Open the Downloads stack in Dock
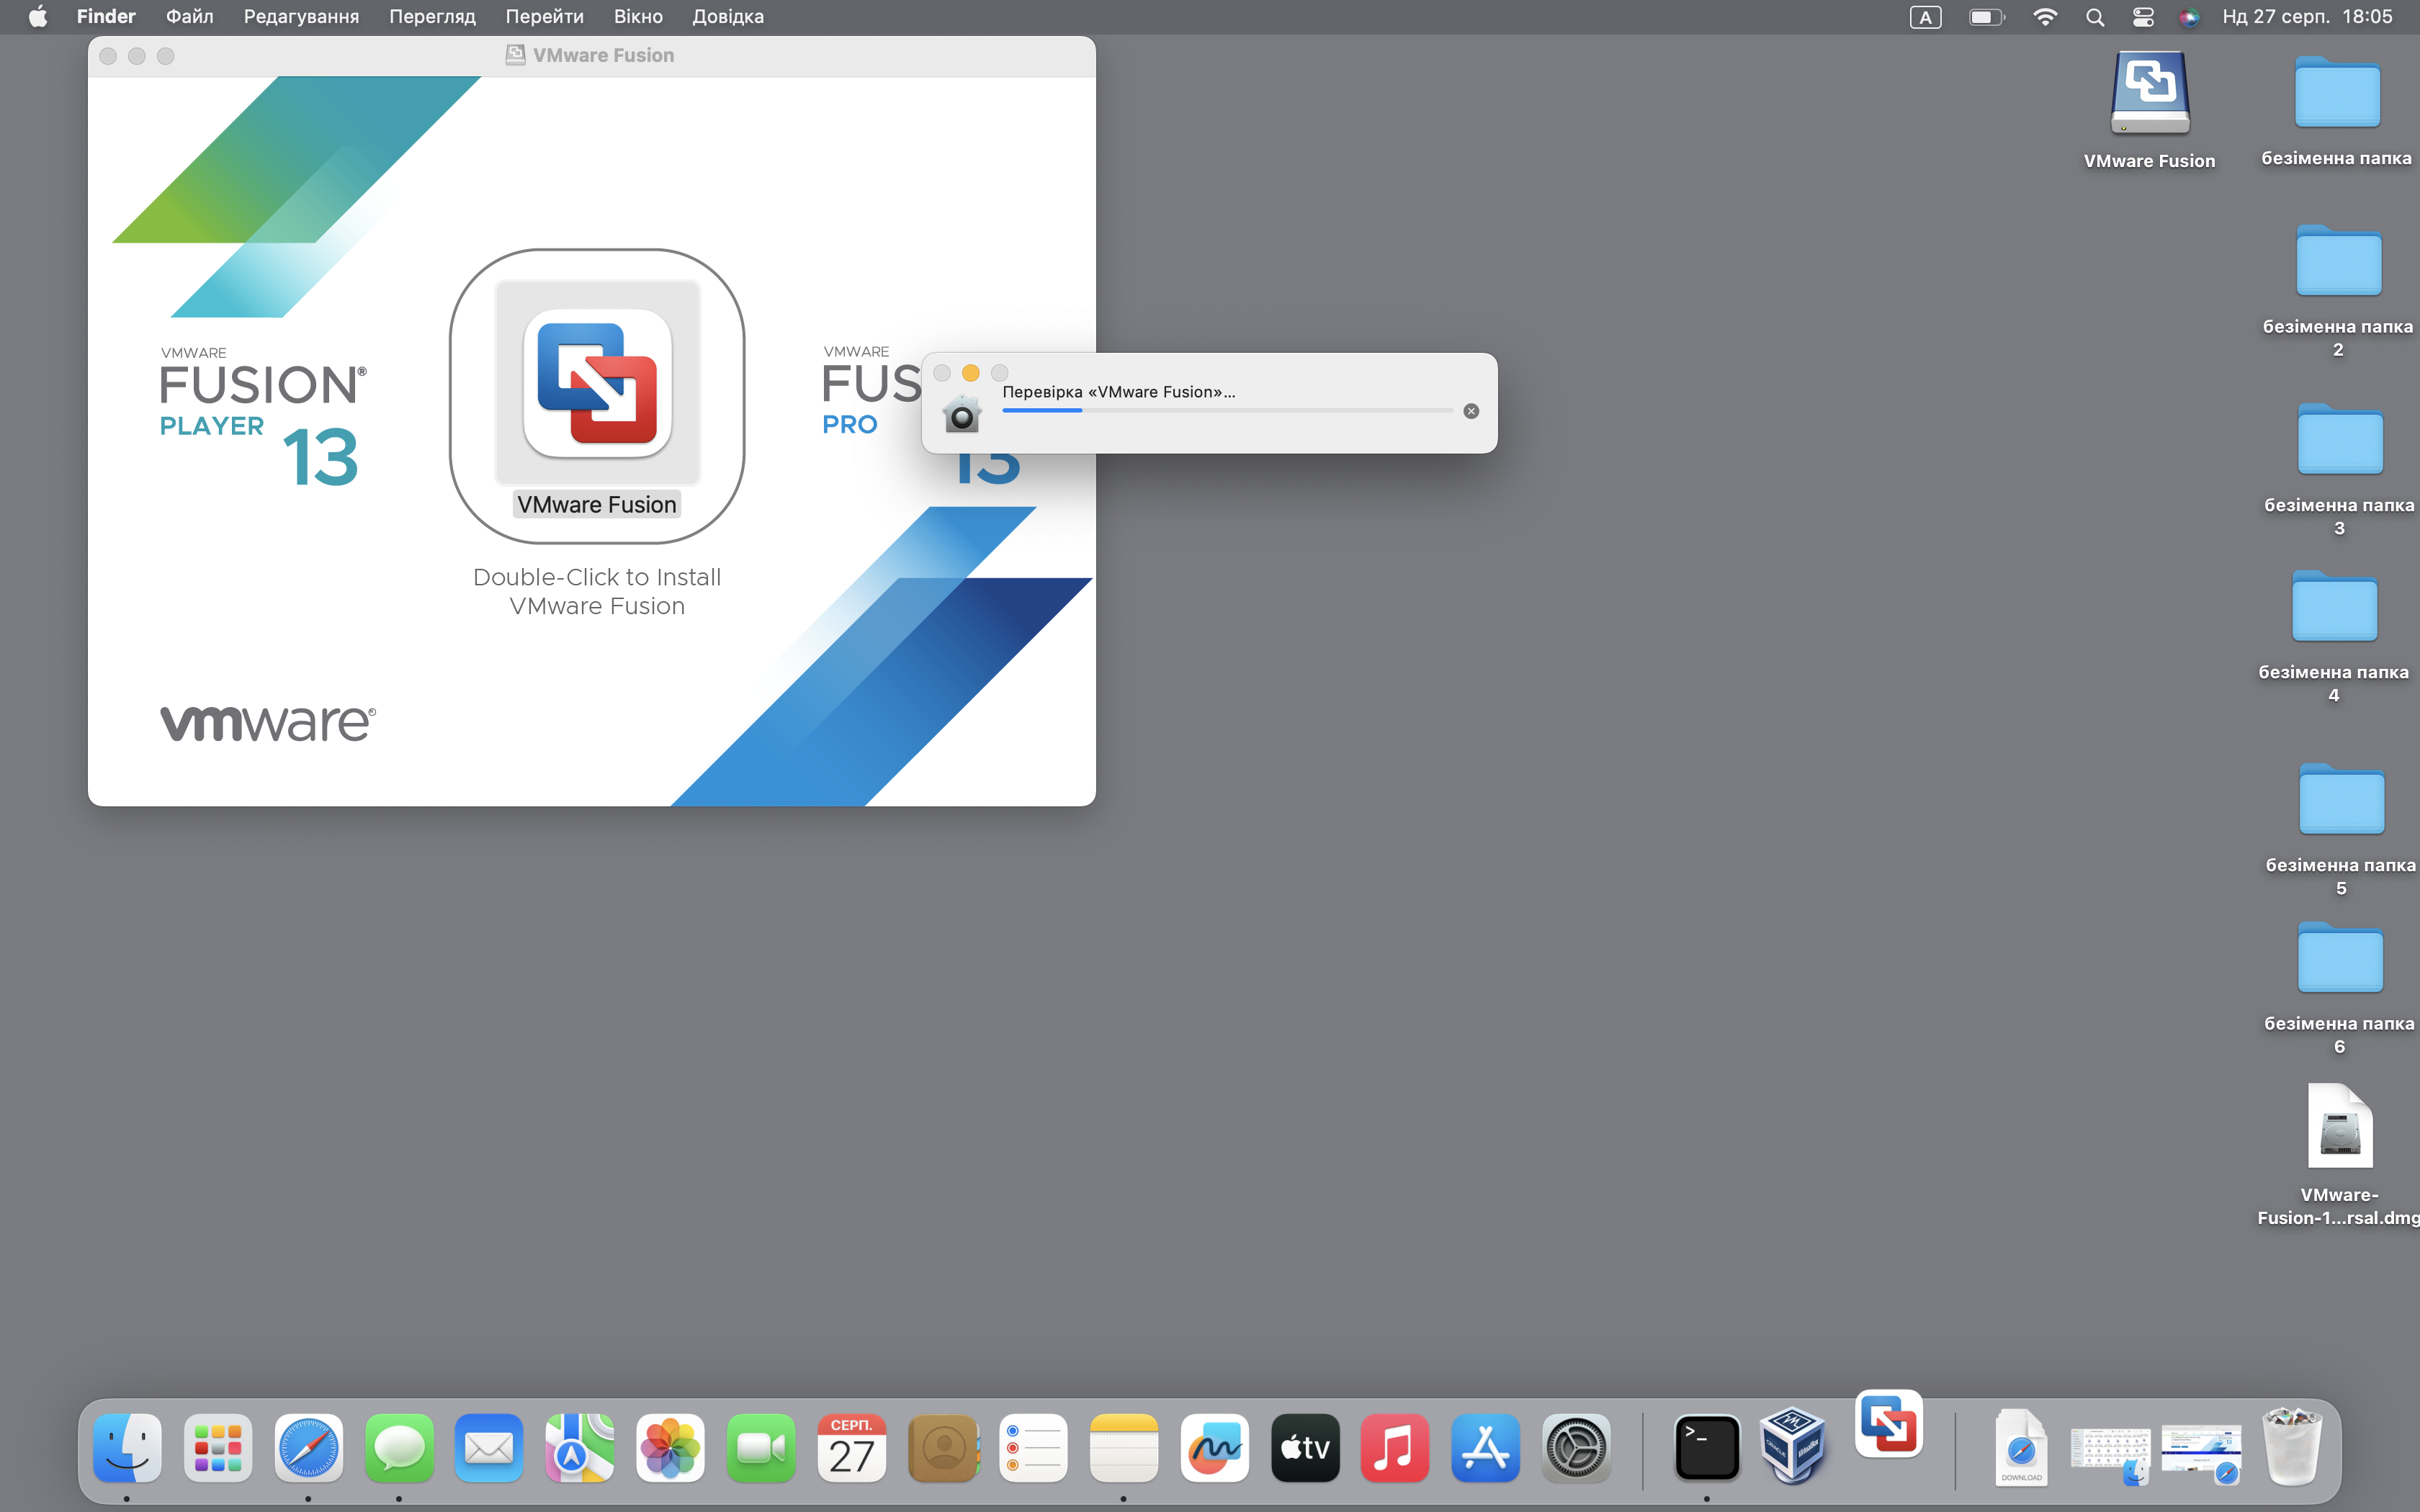The height and width of the screenshot is (1512, 2420). tap(2021, 1448)
